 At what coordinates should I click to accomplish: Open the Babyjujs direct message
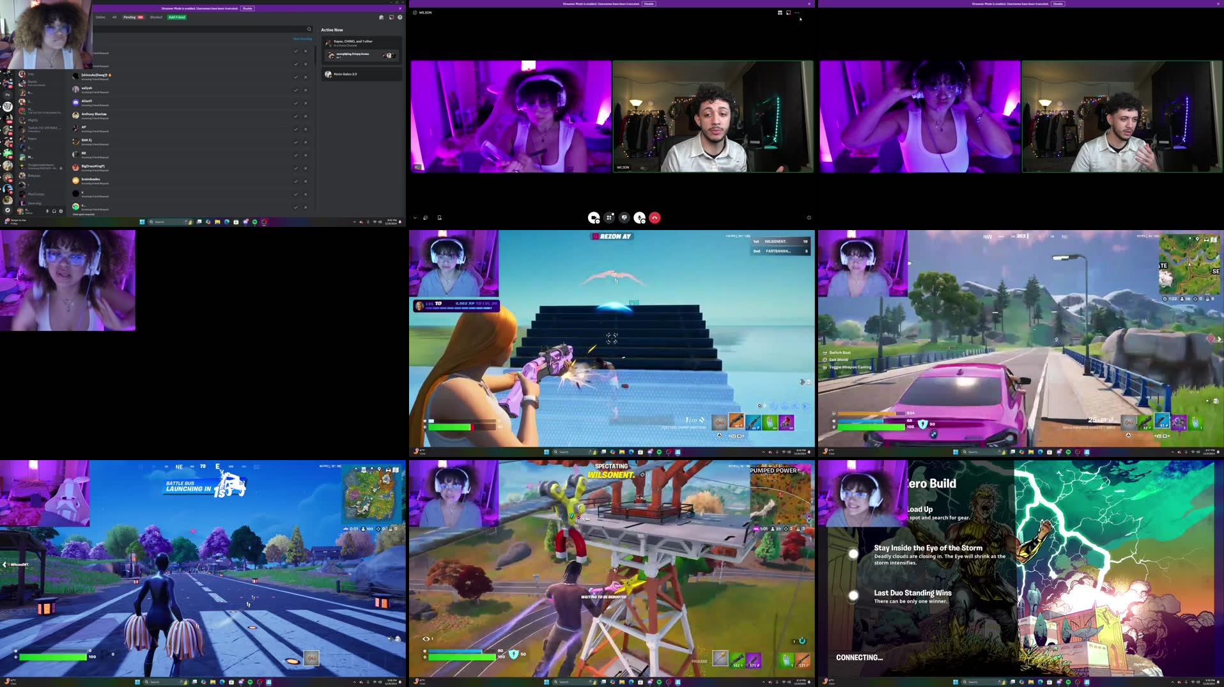point(40,175)
